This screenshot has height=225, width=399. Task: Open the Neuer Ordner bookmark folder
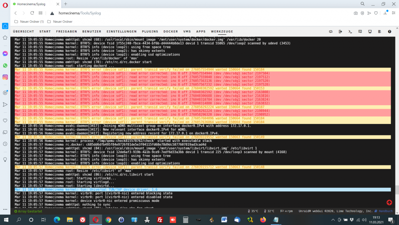point(60,22)
